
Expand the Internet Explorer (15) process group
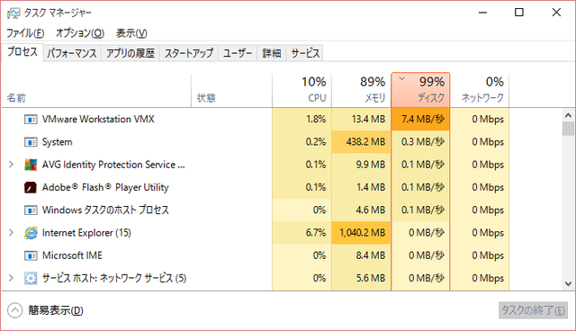click(11, 233)
